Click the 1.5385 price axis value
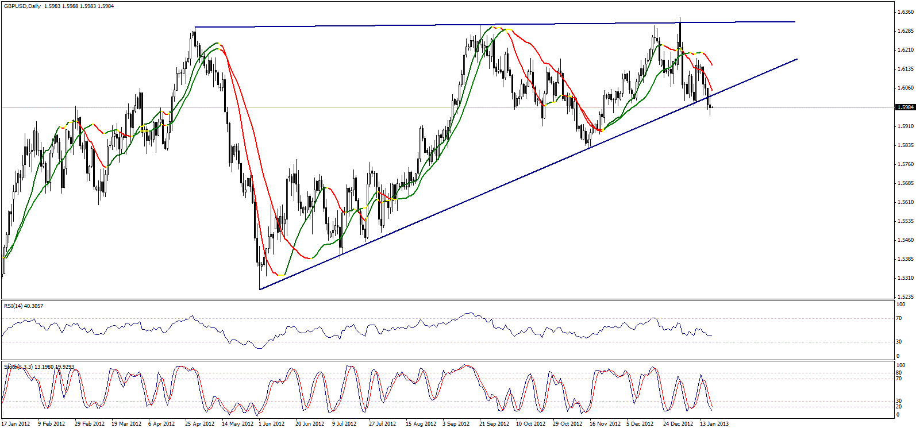916x428 pixels. click(x=905, y=259)
